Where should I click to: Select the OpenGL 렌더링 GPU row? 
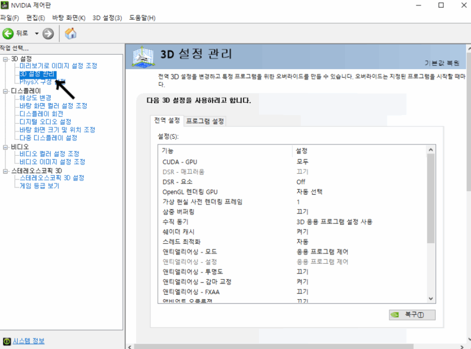pos(292,192)
